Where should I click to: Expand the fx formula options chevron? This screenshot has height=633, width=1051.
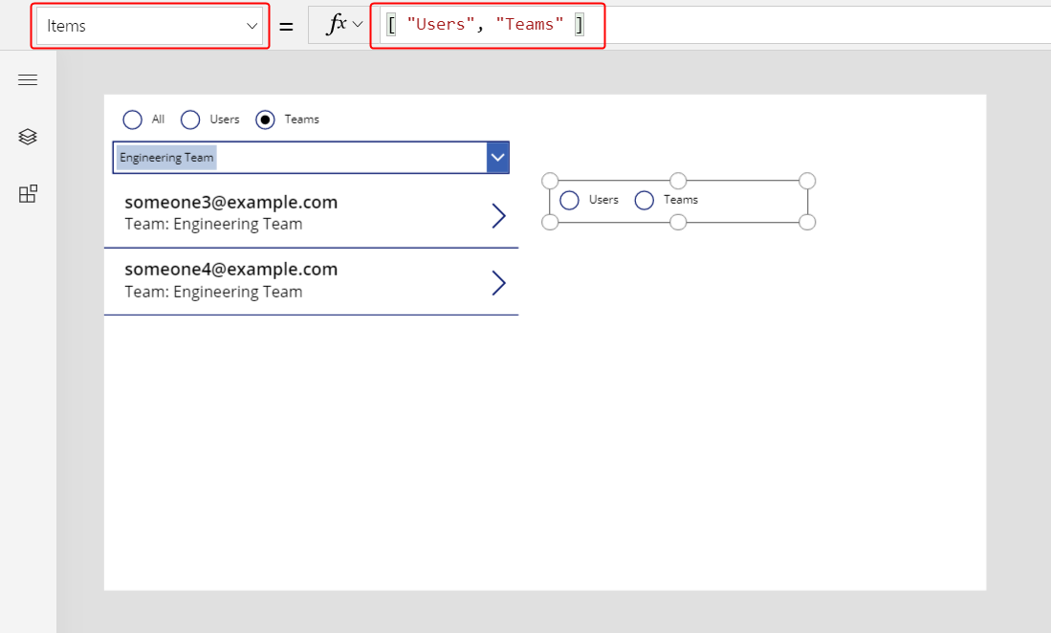(x=358, y=25)
